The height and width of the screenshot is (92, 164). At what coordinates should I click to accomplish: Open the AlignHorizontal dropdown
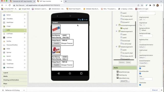142,20
